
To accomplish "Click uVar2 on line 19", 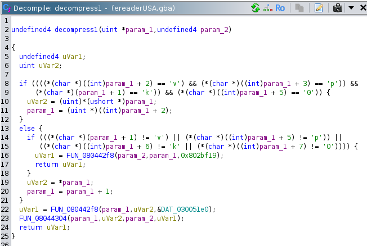I will [x=37, y=182].
